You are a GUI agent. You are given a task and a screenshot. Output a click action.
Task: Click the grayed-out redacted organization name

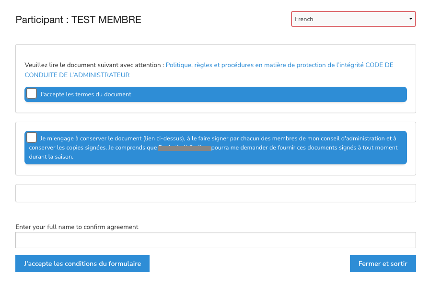tap(185, 148)
